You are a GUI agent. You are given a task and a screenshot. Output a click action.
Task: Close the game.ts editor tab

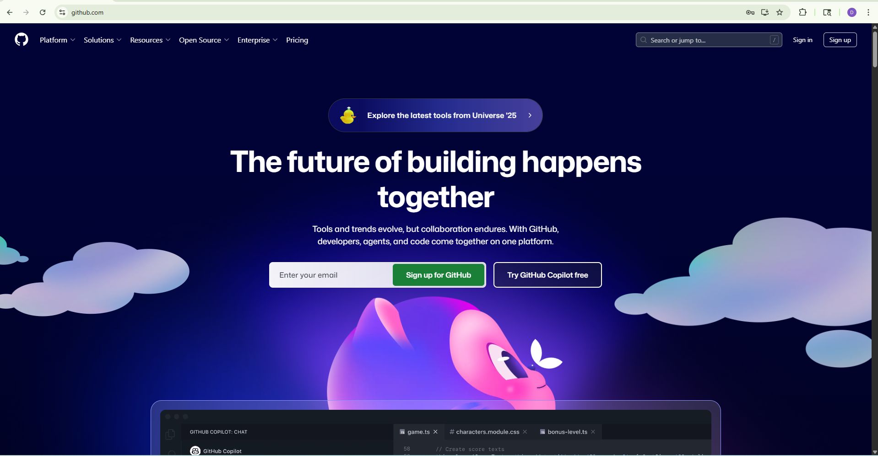(x=435, y=432)
